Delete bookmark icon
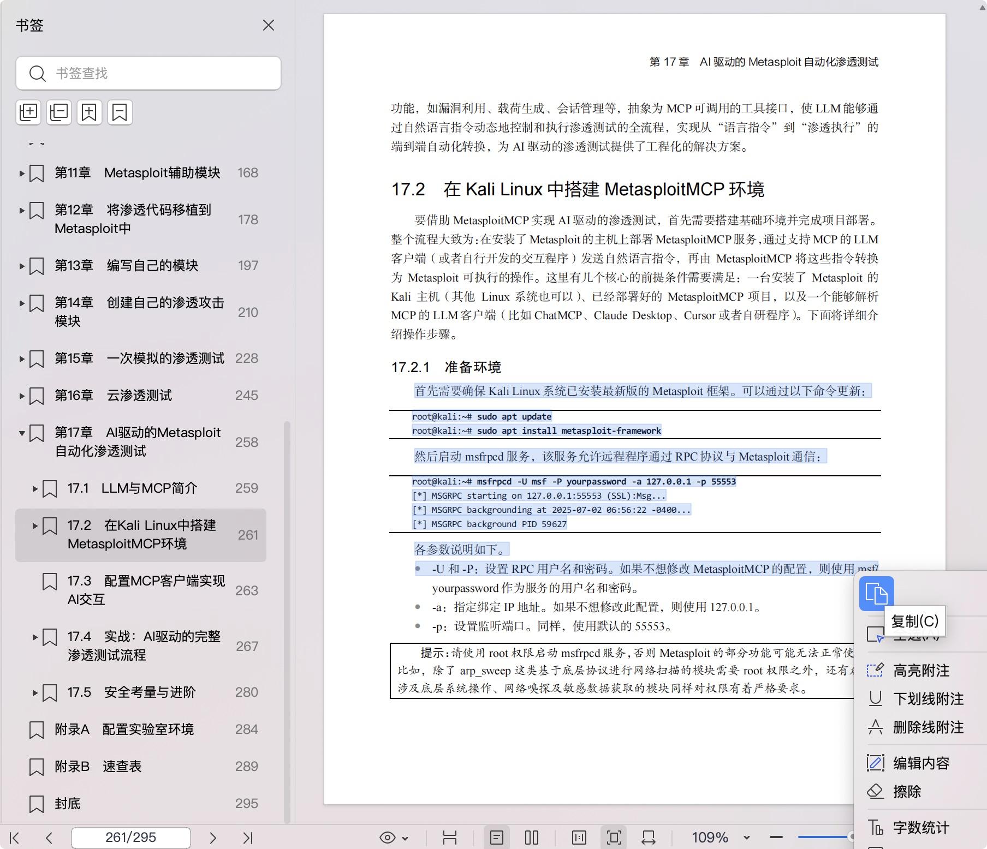 coord(120,112)
